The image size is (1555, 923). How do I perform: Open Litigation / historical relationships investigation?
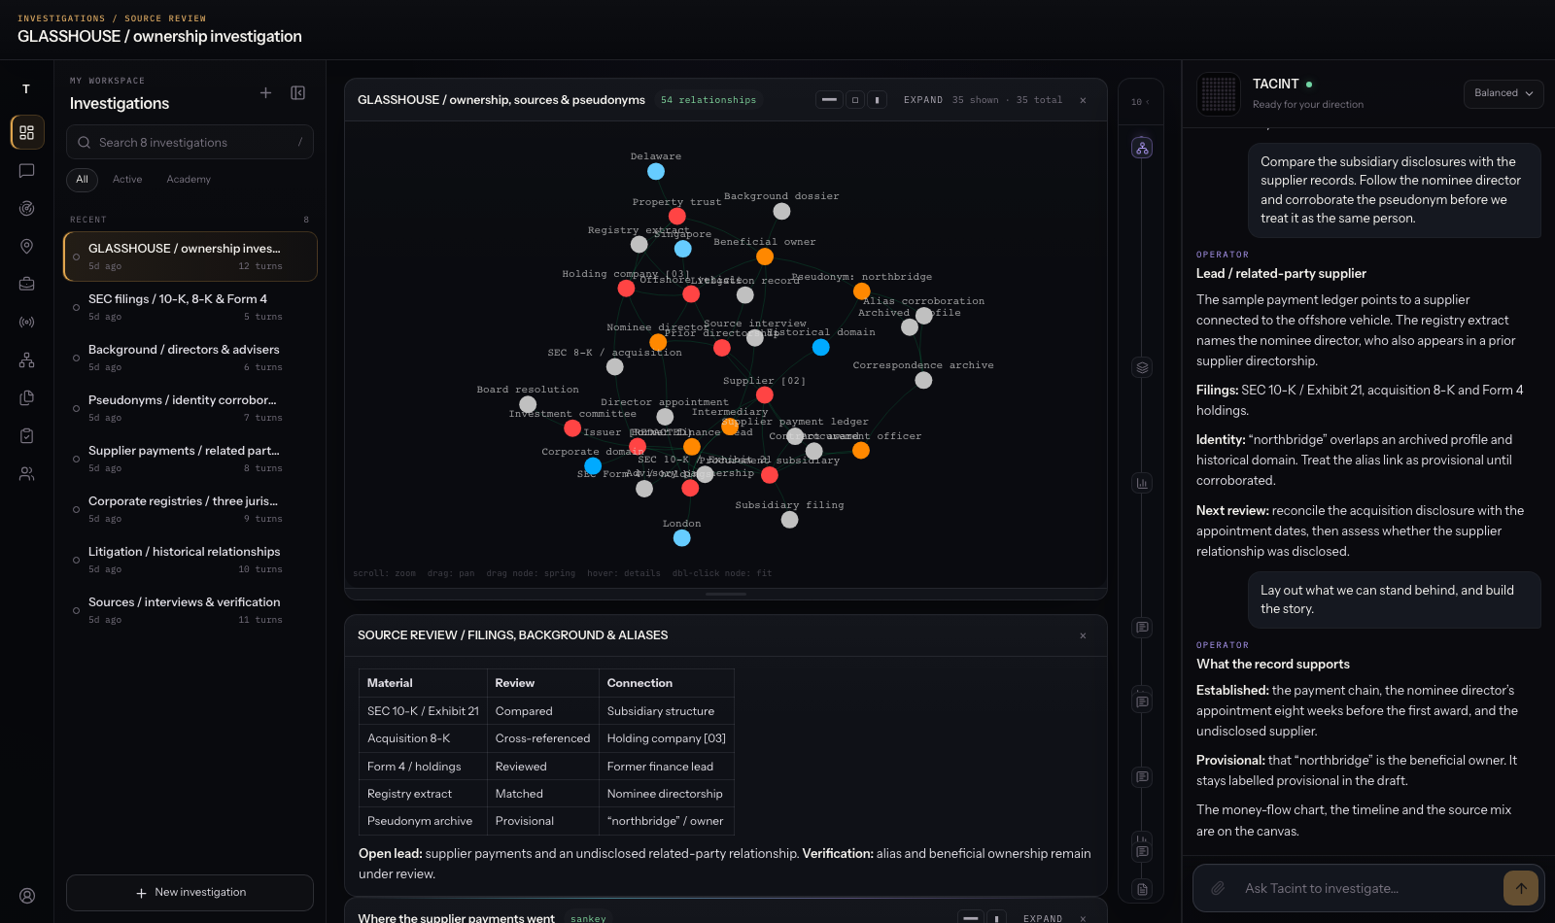190,560
